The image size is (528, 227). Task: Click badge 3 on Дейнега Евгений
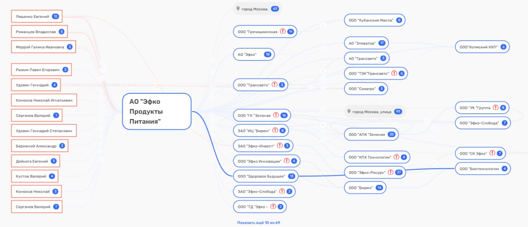tap(54, 161)
